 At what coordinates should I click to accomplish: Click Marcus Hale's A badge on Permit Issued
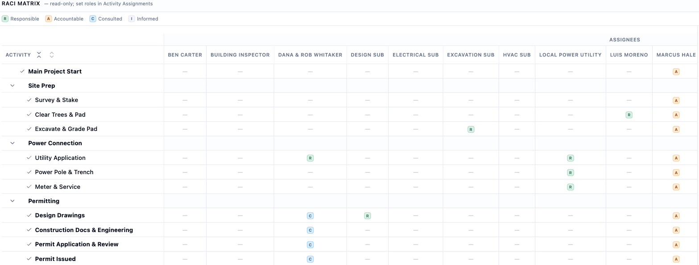[x=676, y=259]
